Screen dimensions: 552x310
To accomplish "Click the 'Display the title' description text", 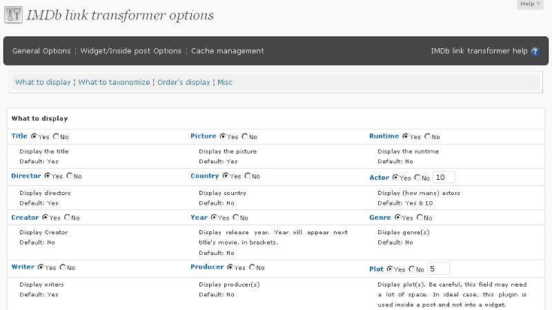I will pos(44,152).
